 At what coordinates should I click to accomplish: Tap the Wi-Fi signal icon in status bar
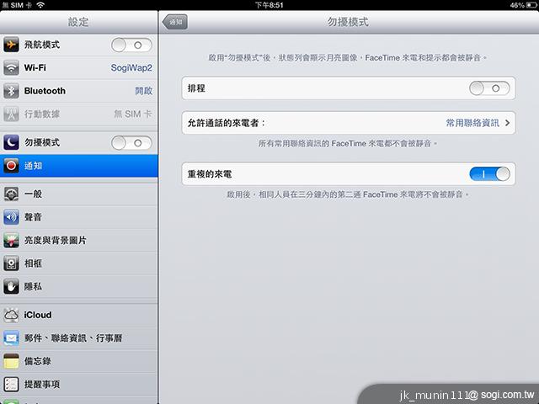[40, 5]
